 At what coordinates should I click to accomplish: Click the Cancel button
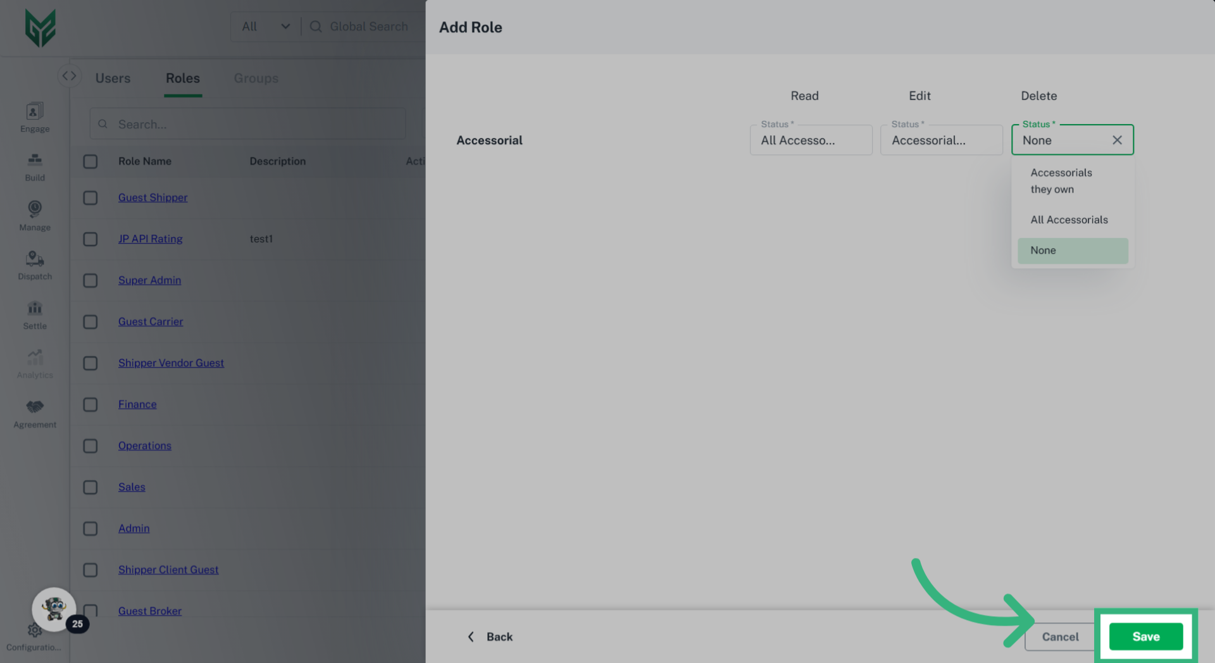click(1060, 637)
